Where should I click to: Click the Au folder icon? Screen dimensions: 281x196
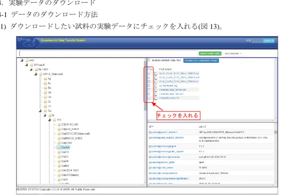click(x=45, y=83)
